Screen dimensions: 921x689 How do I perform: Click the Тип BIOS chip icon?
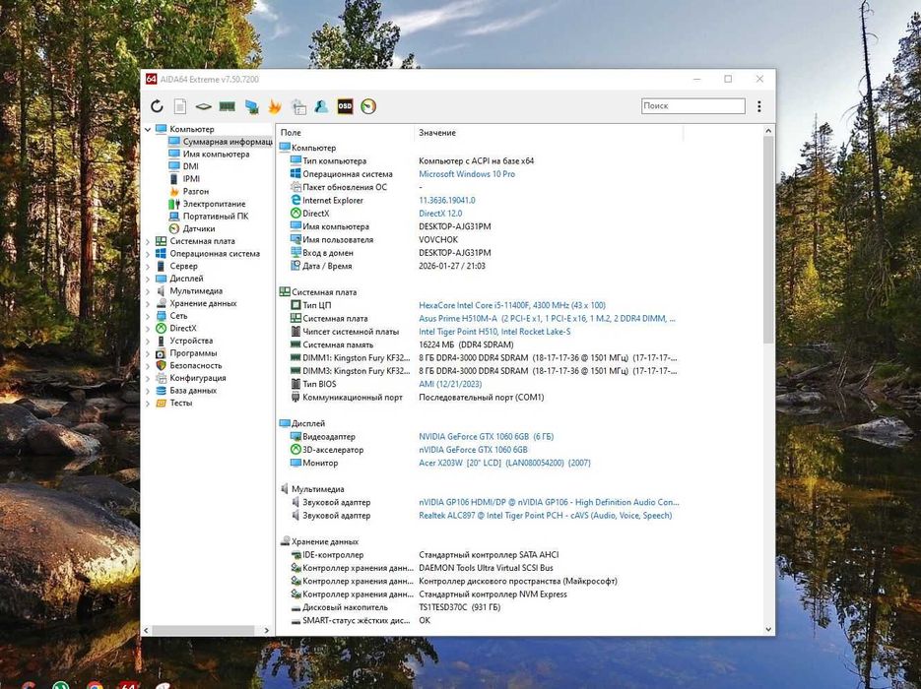(x=296, y=384)
